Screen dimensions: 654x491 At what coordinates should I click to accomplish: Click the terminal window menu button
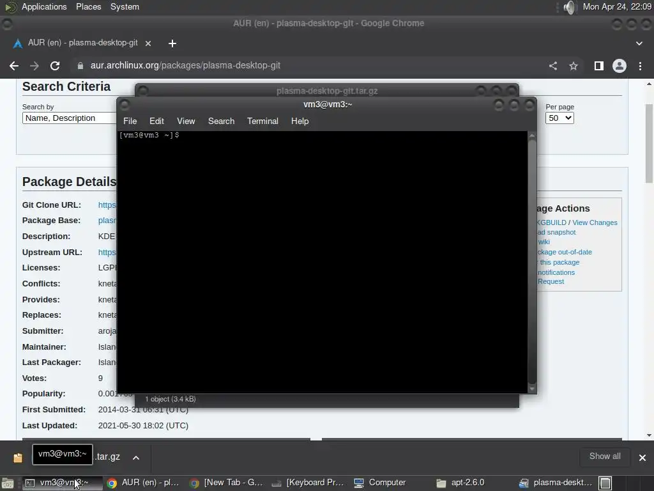point(125,105)
